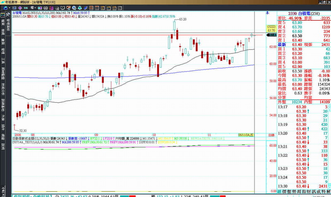
Task: Click the open book icon in toolbar
Action: click(63, 7)
